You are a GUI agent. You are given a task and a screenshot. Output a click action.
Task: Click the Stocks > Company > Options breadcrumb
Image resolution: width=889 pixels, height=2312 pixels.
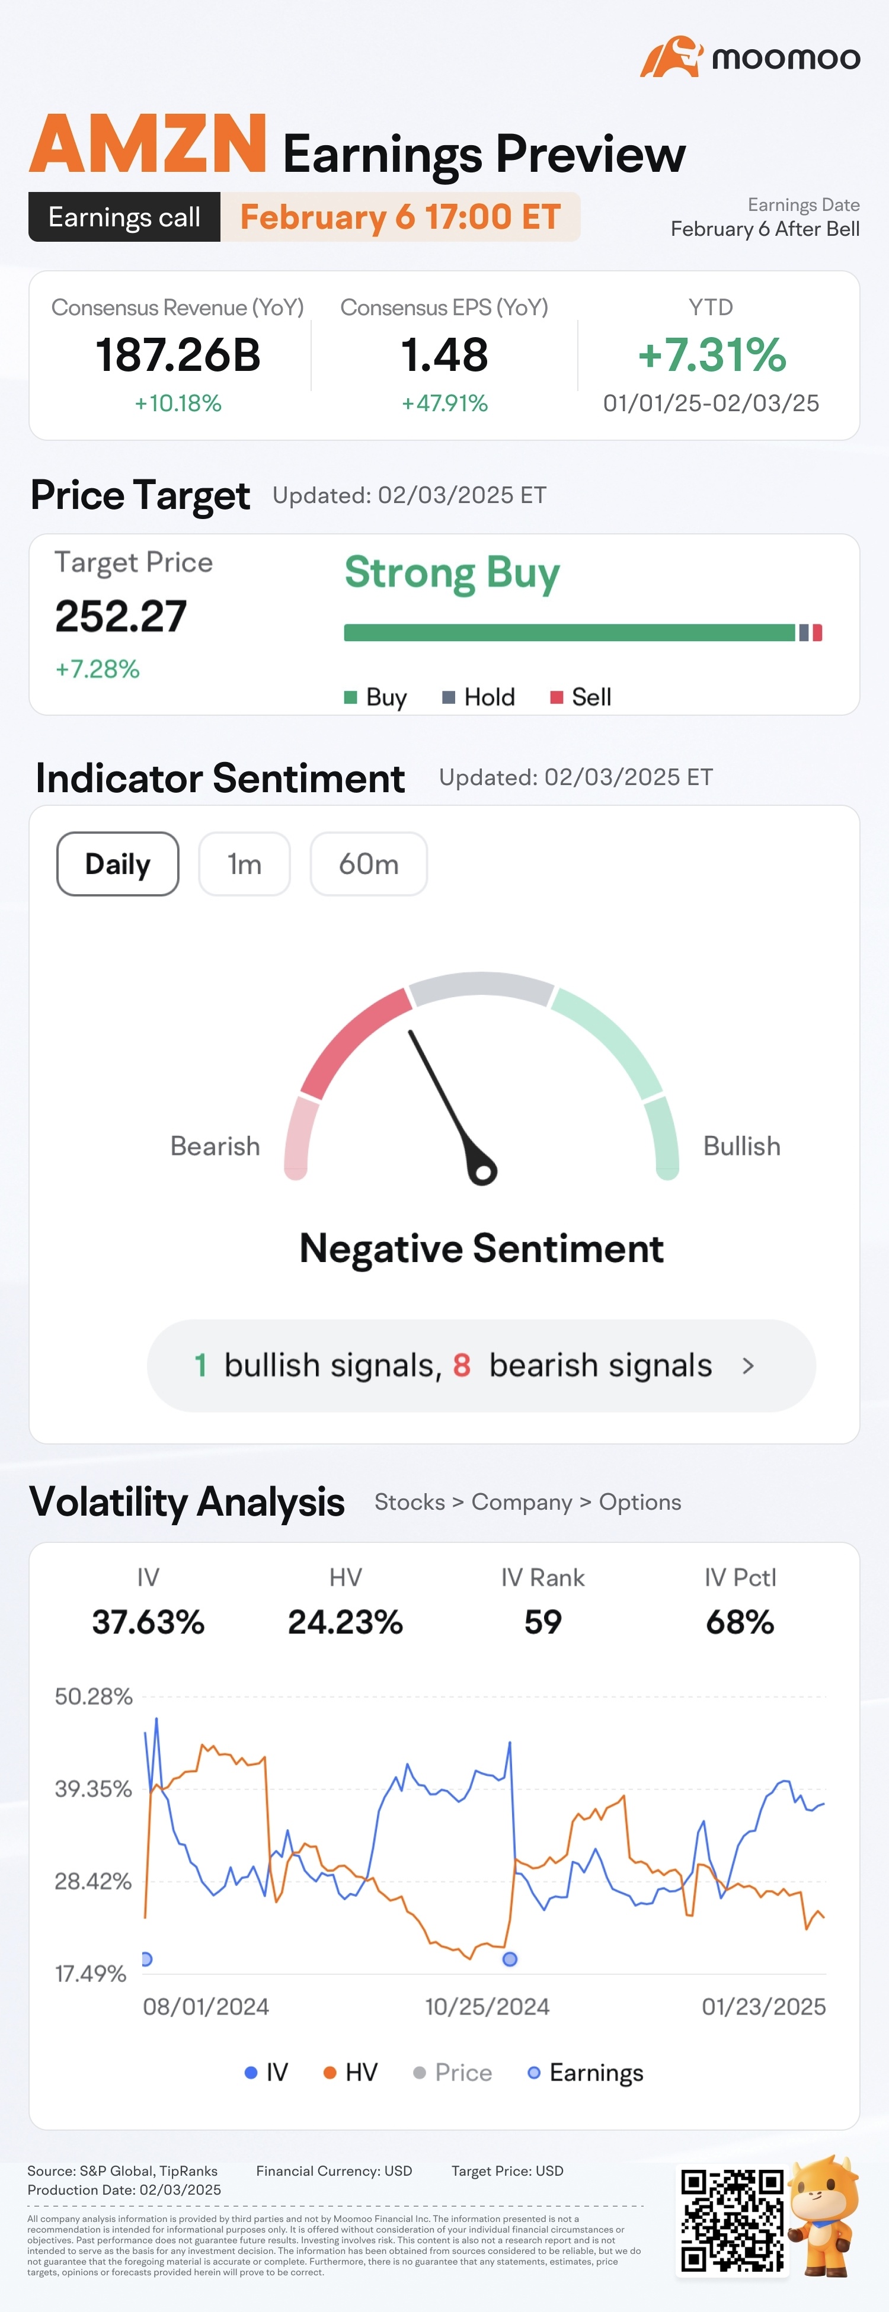coord(527,1503)
